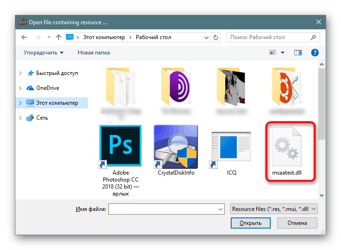
Task: Click the CrystalDiskInfo label
Action: [x=176, y=173]
